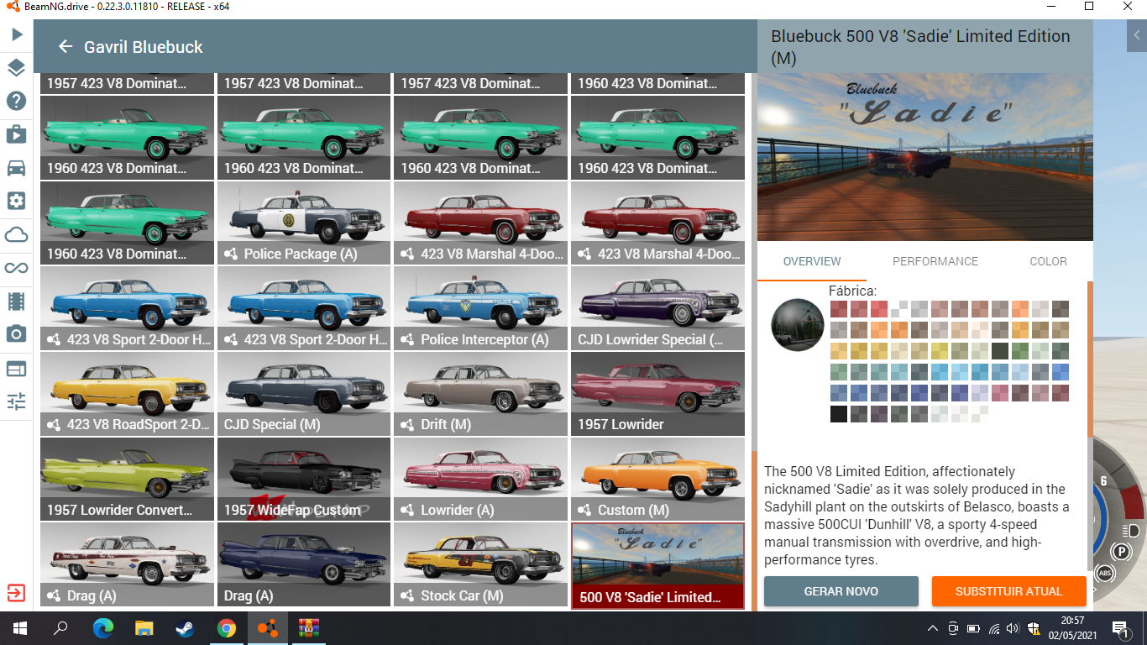1147x645 pixels.
Task: Show hidden system tray icons
Action: [933, 628]
